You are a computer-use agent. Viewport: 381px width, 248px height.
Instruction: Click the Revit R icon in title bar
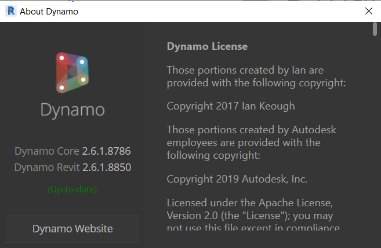10,11
